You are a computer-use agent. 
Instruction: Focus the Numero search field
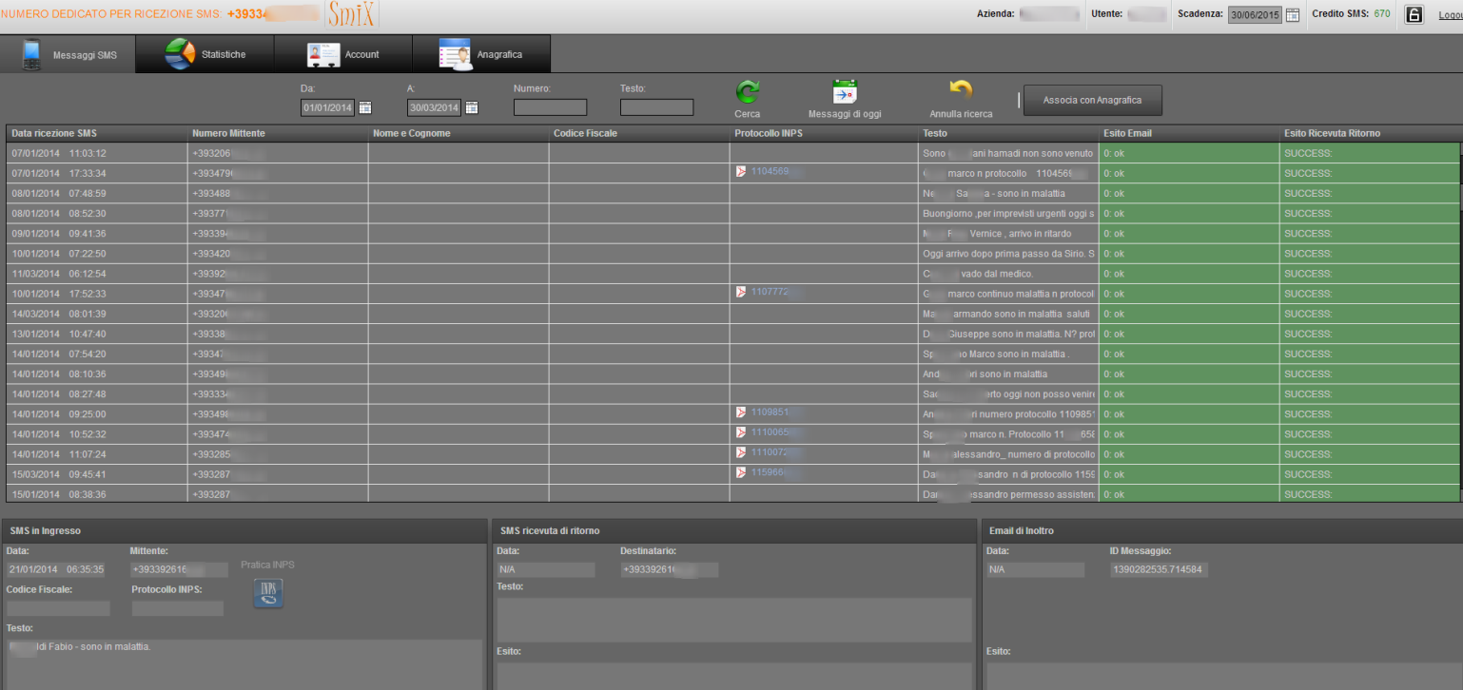click(550, 107)
